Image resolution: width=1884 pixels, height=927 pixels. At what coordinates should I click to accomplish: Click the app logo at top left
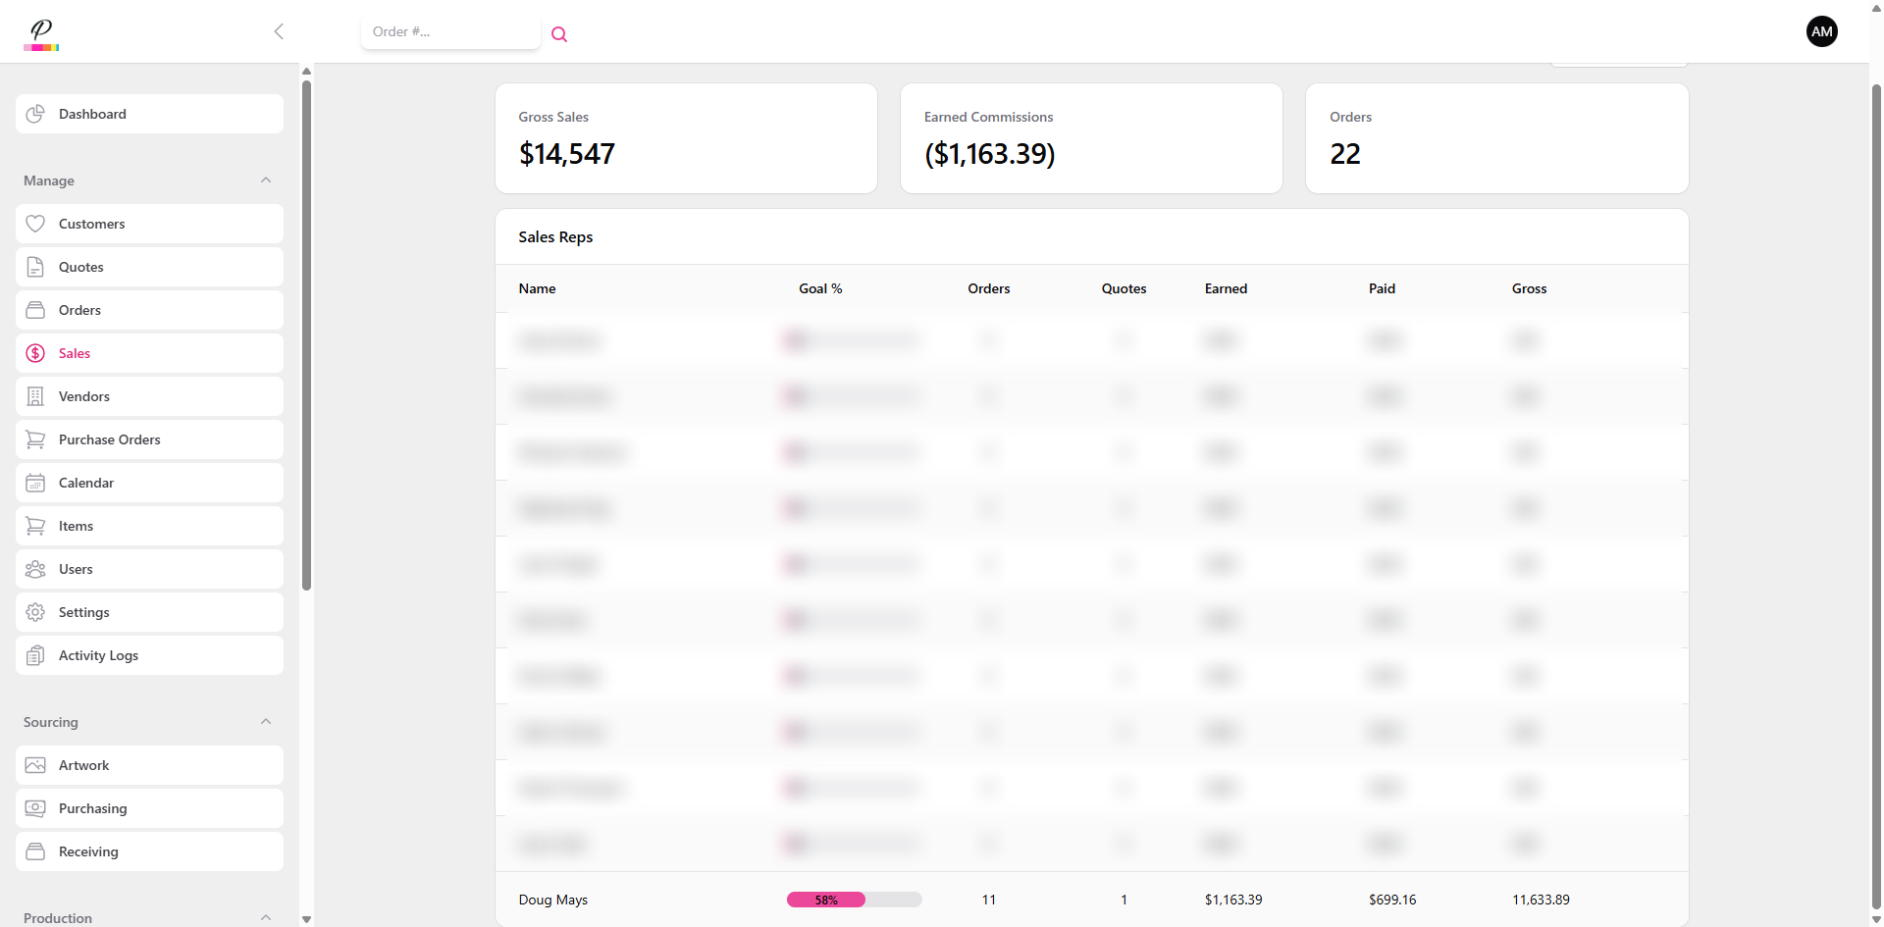[x=41, y=33]
